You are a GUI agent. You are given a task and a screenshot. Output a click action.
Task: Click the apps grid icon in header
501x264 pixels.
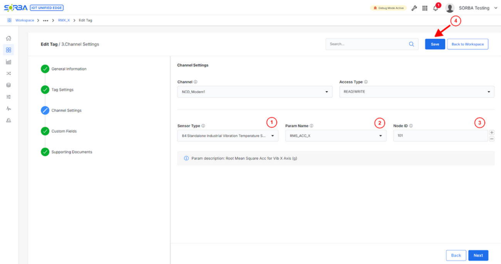425,8
